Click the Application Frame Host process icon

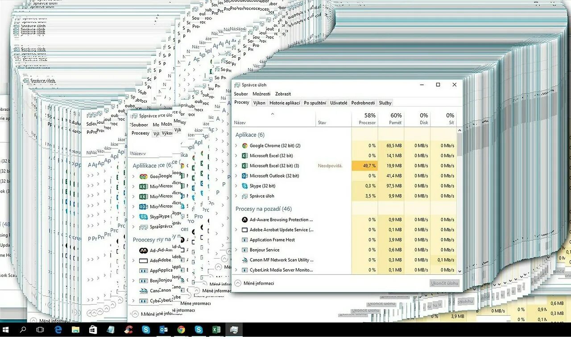(244, 240)
